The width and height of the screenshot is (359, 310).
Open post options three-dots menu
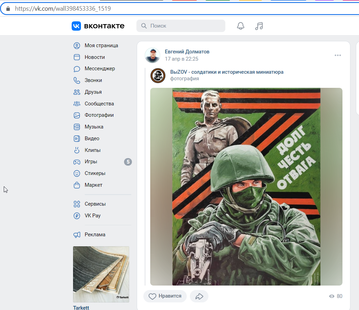[x=338, y=55]
